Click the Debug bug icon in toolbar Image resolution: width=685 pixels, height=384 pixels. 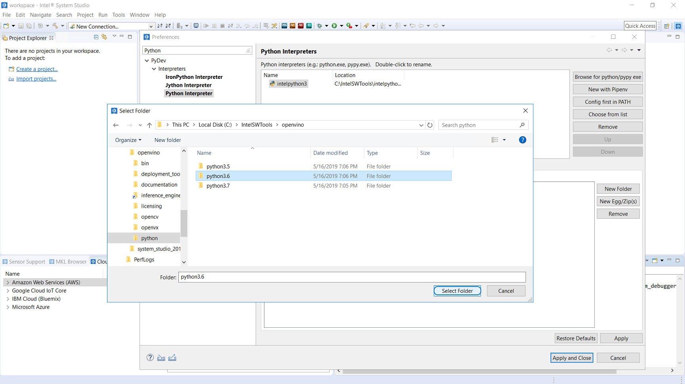click(320, 26)
